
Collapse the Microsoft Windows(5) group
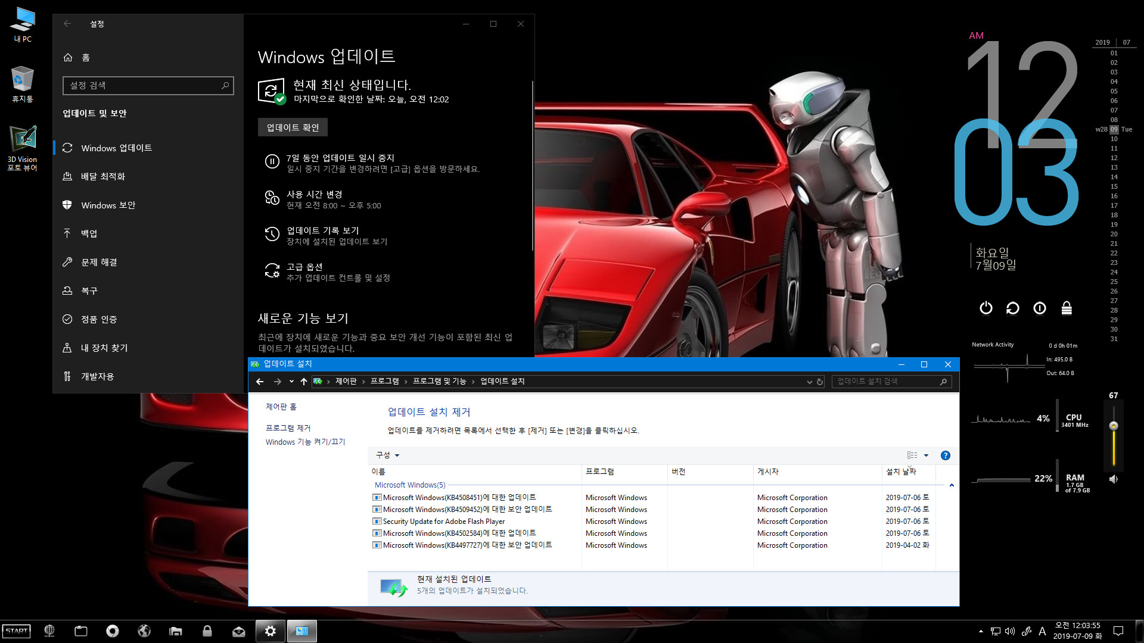[952, 485]
